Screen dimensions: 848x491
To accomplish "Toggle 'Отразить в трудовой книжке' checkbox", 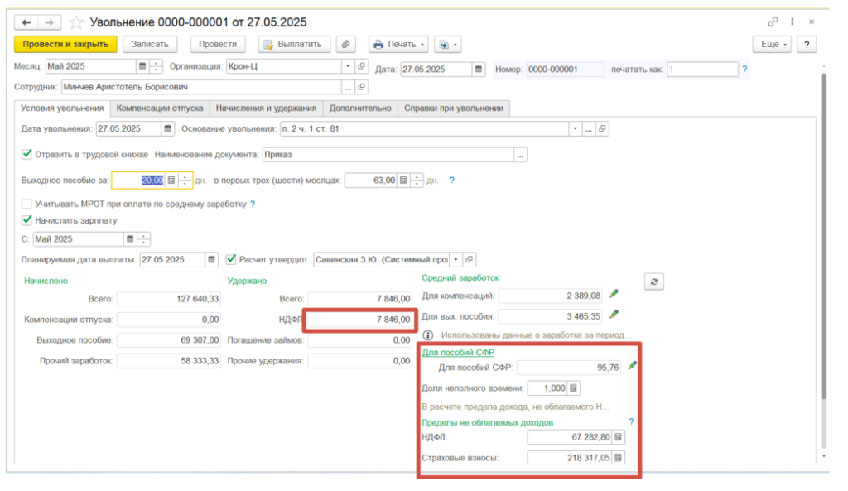I will click(x=26, y=154).
